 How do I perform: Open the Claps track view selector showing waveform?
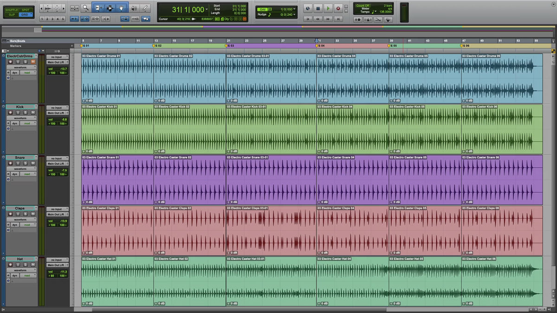21,220
